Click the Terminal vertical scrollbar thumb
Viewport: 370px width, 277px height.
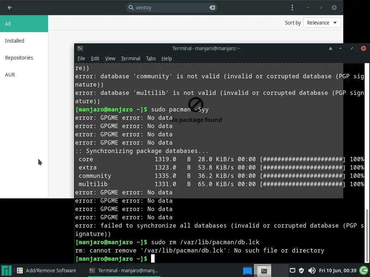367,236
